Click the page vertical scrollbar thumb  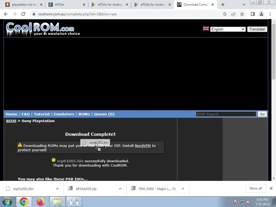click(274, 51)
